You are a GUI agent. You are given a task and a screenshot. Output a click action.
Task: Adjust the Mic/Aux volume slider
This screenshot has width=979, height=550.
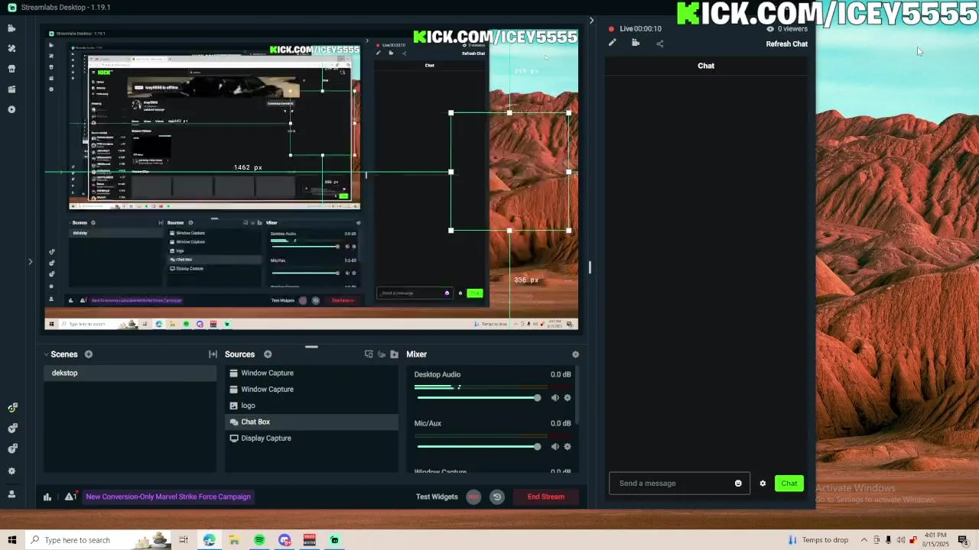(x=478, y=447)
